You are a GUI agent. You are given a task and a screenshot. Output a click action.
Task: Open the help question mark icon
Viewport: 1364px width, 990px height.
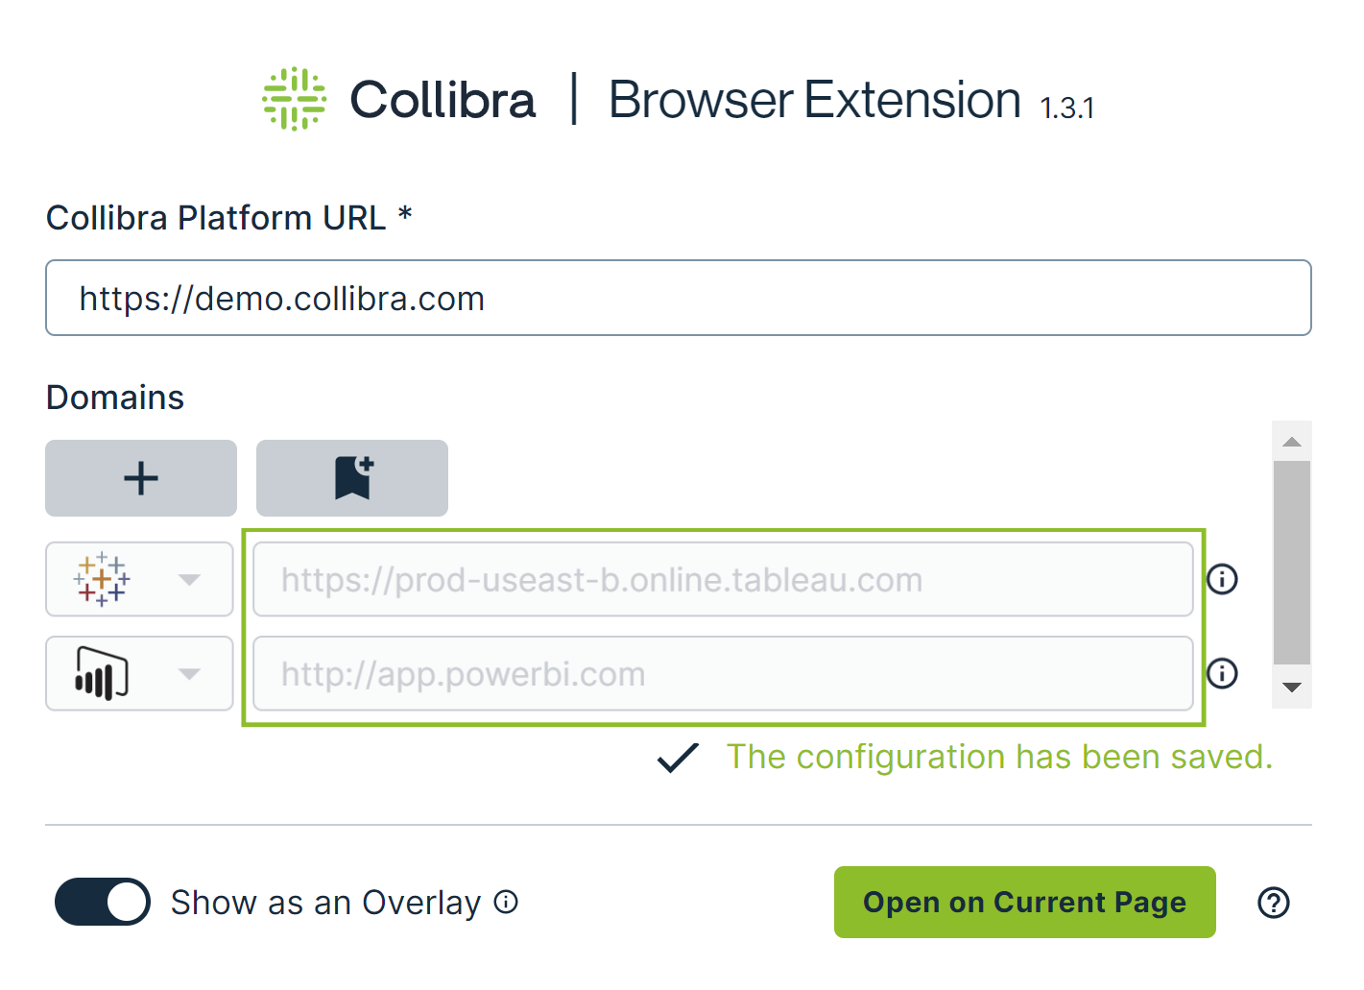pyautogui.click(x=1274, y=903)
